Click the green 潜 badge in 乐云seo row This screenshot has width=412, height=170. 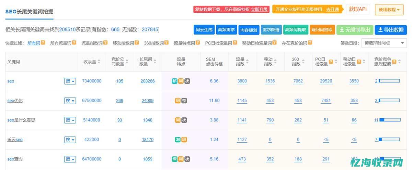pos(178,140)
